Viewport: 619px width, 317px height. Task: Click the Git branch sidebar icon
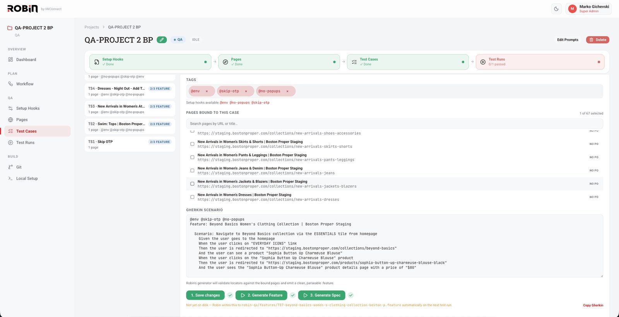coord(10,167)
